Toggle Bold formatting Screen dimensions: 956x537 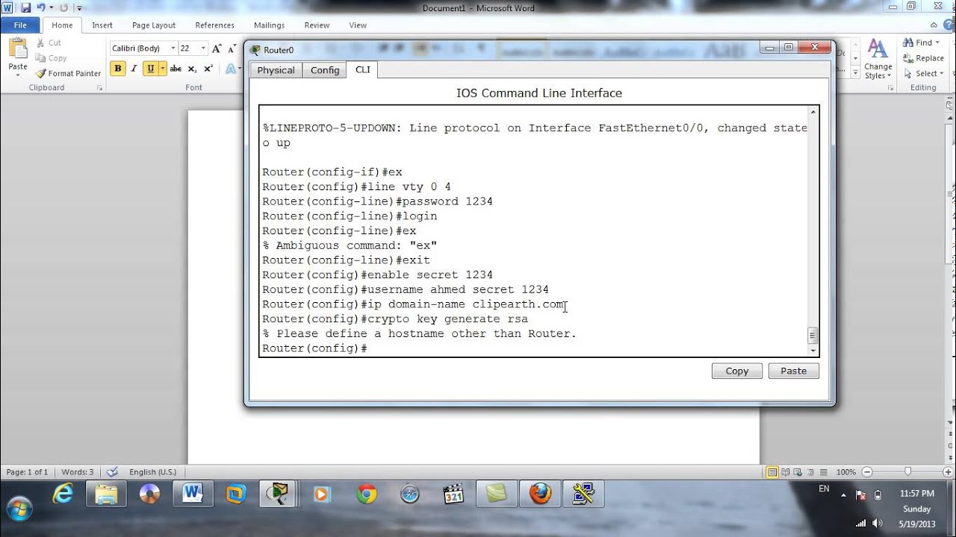coord(118,69)
